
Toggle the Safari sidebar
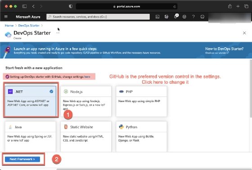point(24,6)
